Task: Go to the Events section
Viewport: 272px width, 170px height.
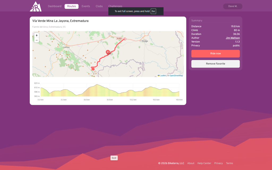Action: [86, 6]
